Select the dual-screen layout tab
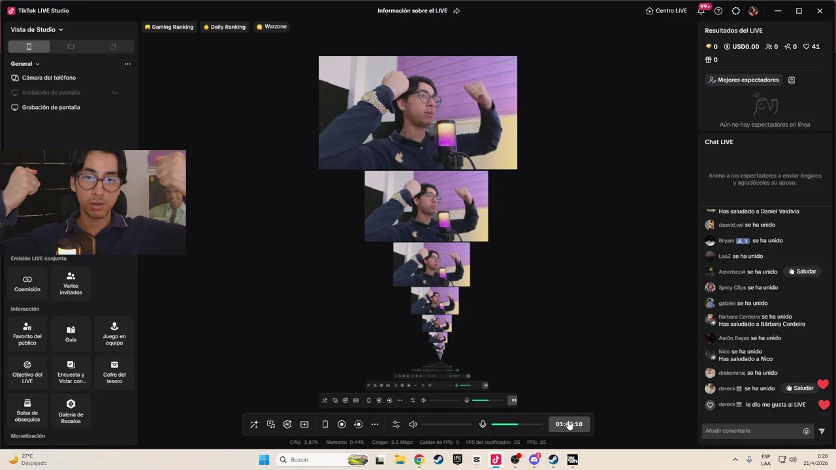This screenshot has width=836, height=470. (113, 46)
